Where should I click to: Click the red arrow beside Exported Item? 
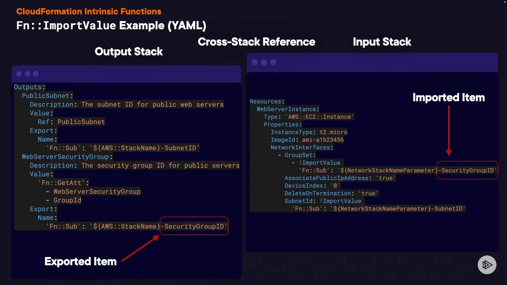(141, 248)
